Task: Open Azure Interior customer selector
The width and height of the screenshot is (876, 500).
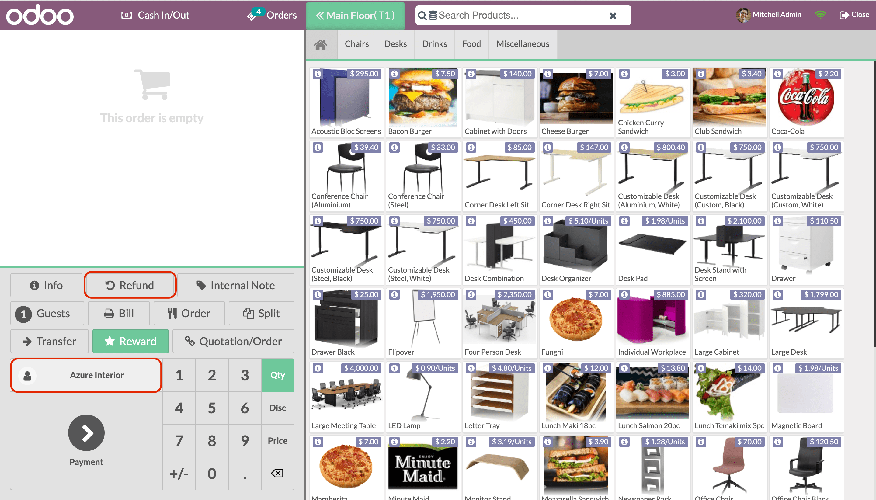Action: point(86,375)
